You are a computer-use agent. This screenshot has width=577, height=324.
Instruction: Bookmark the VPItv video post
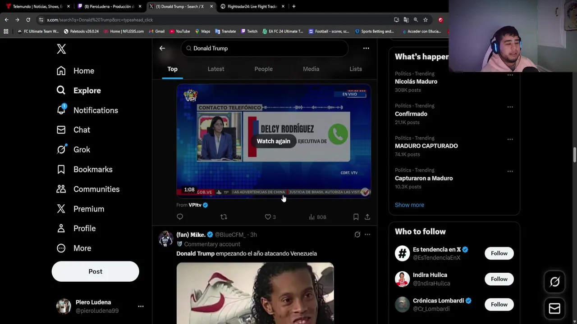point(356,217)
